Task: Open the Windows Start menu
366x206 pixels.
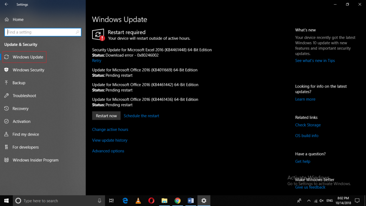Action: click(x=6, y=201)
